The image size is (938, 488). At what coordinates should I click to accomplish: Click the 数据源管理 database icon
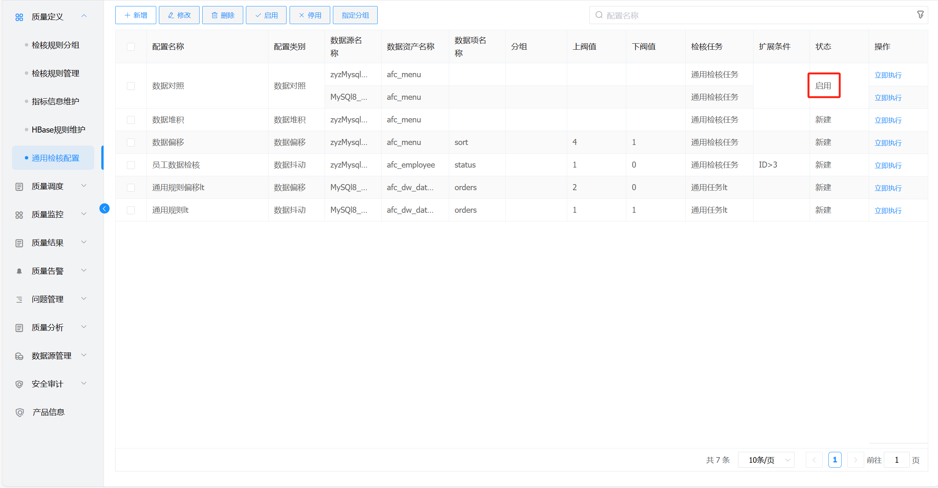(x=19, y=356)
